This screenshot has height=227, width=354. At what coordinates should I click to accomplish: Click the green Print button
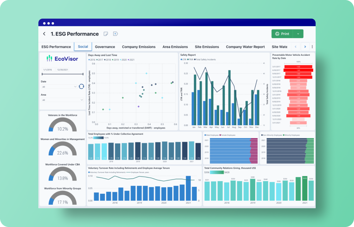282,34
